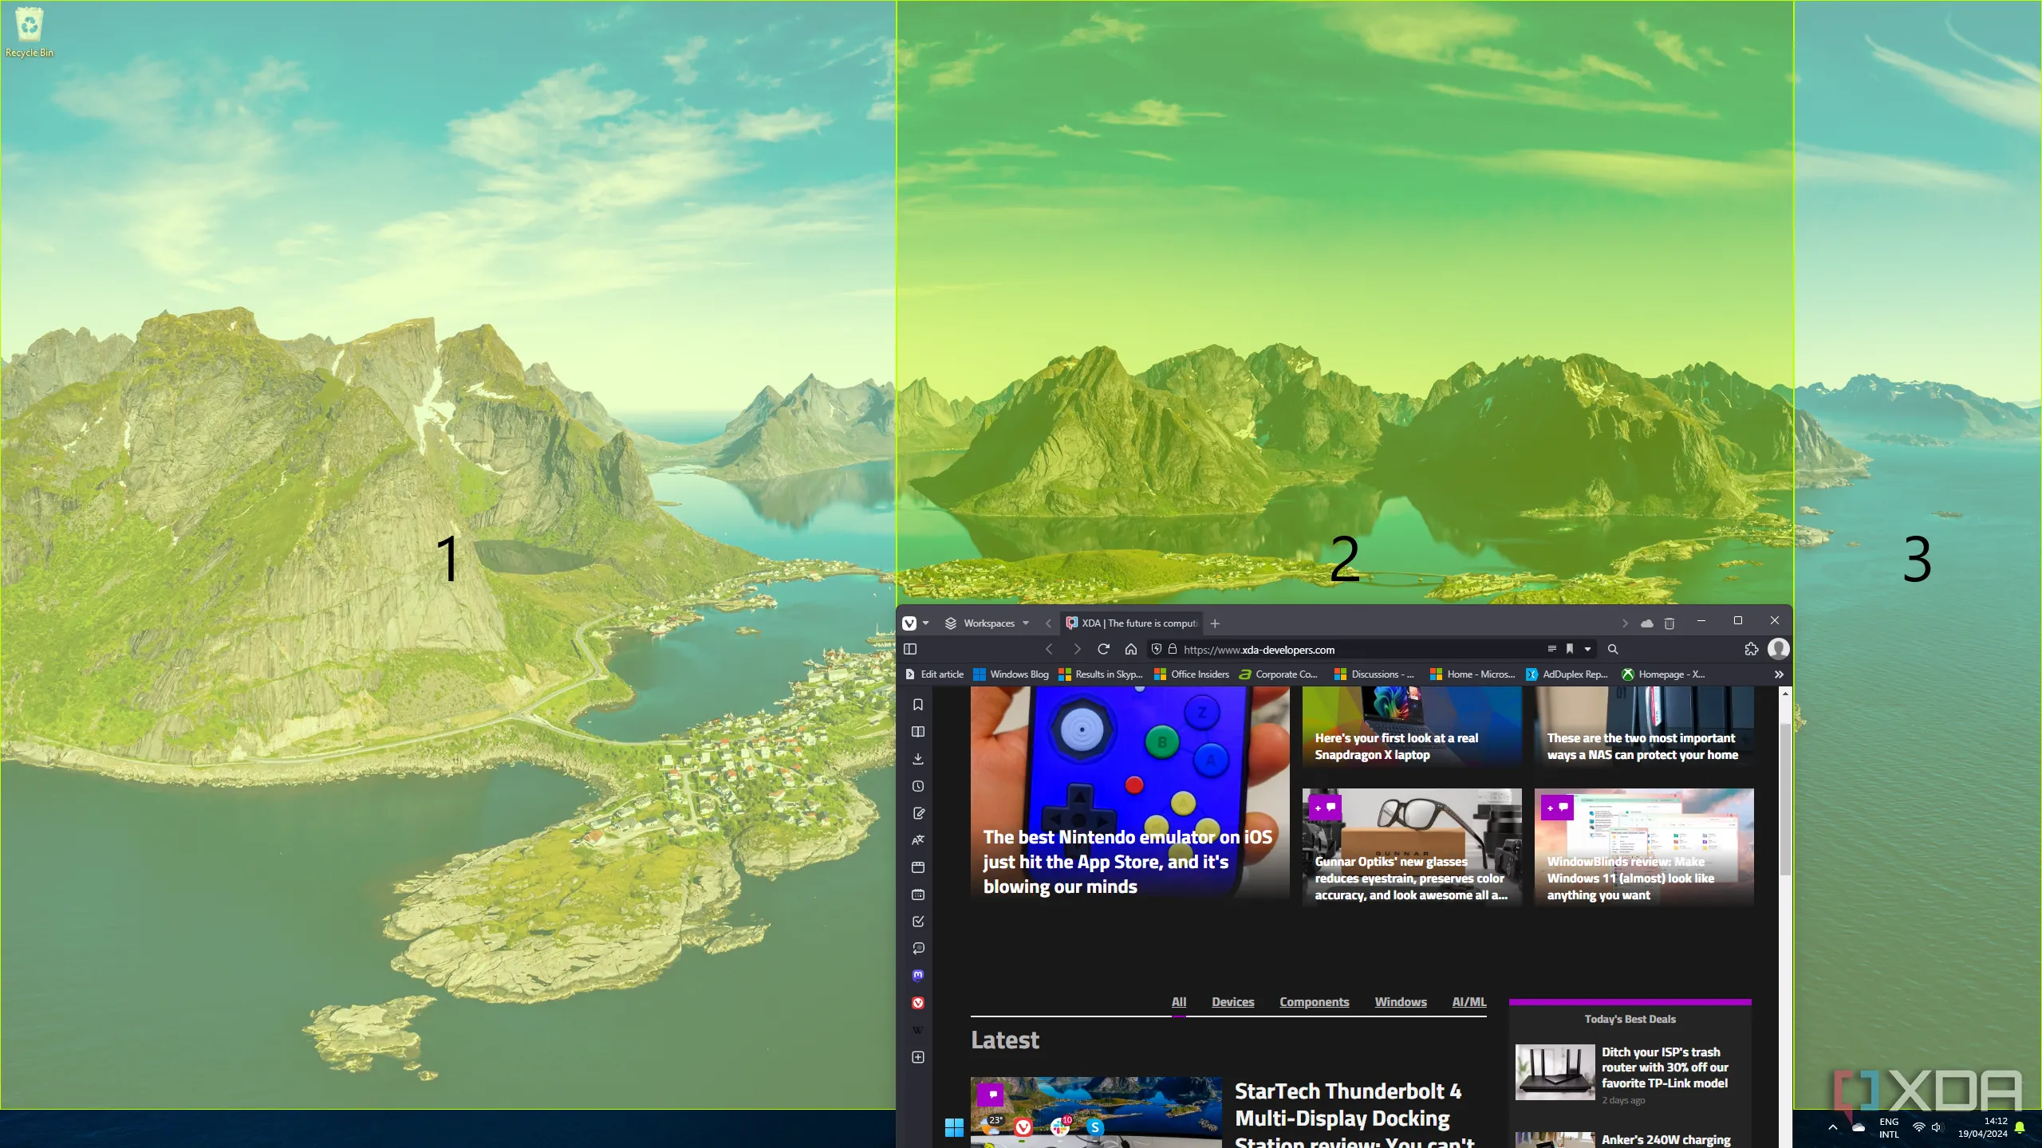
Task: Switch to the Components category tab
Action: pos(1314,1002)
